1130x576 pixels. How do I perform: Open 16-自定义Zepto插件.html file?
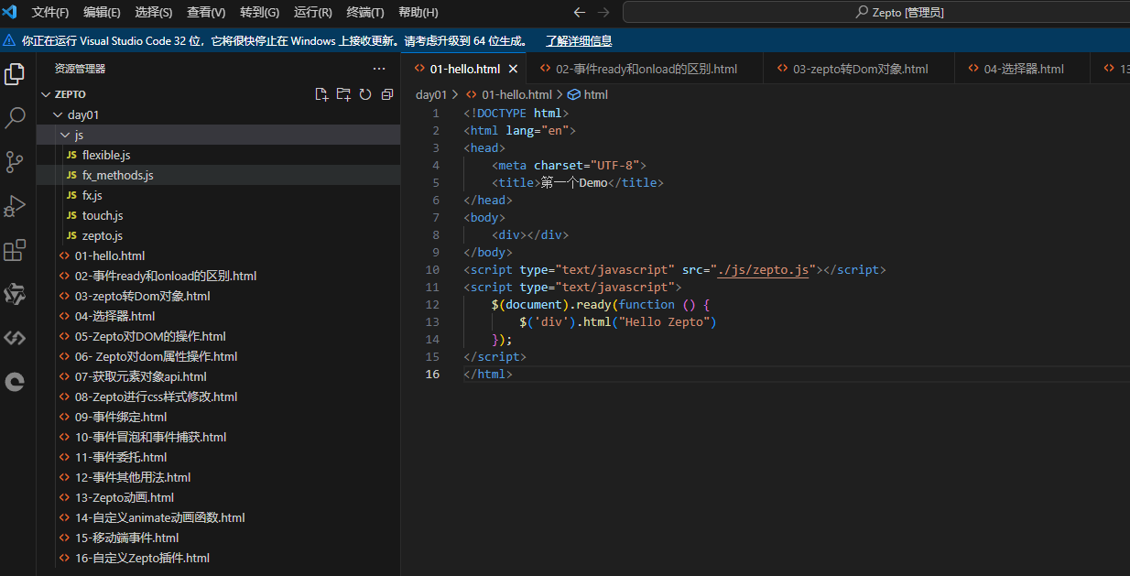click(218, 558)
